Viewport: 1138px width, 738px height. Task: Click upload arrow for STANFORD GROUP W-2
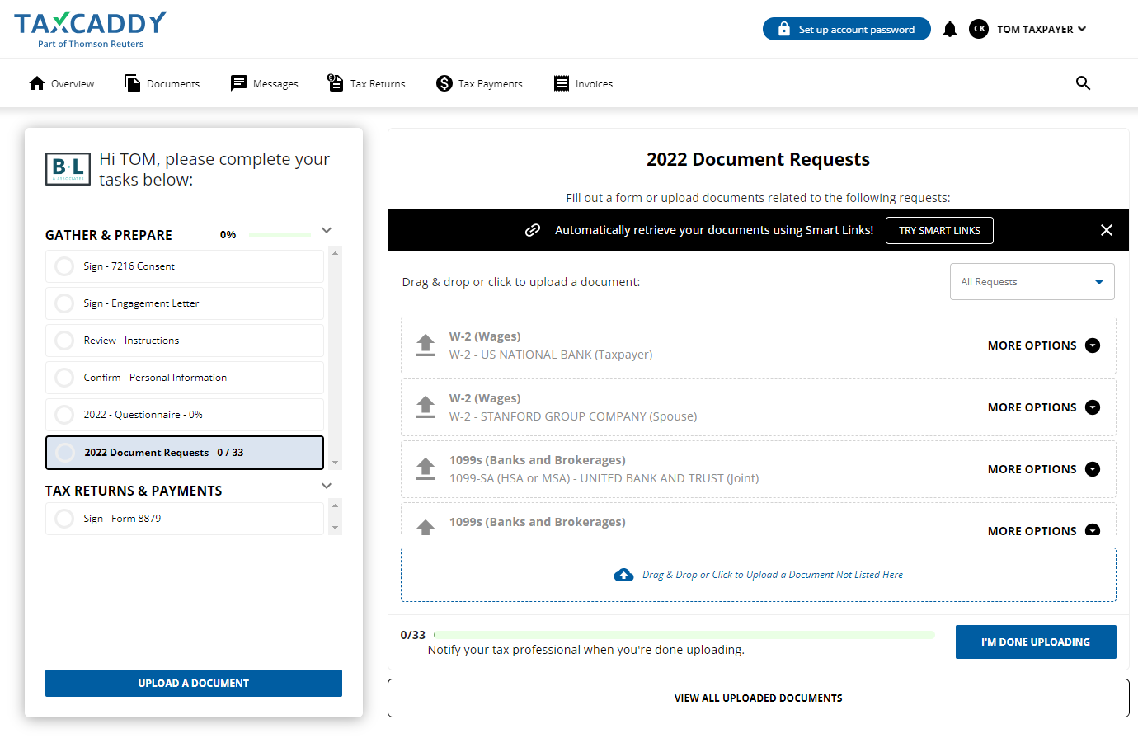(426, 407)
